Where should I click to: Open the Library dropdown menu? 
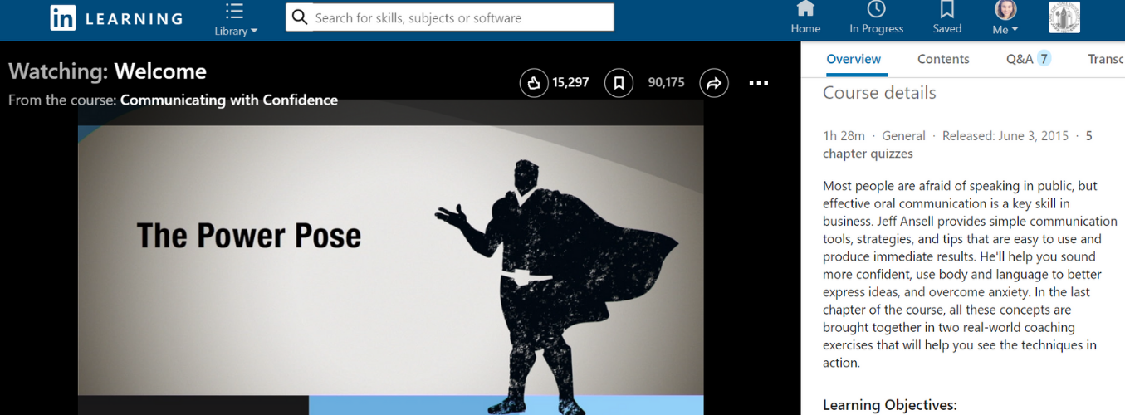[x=235, y=20]
